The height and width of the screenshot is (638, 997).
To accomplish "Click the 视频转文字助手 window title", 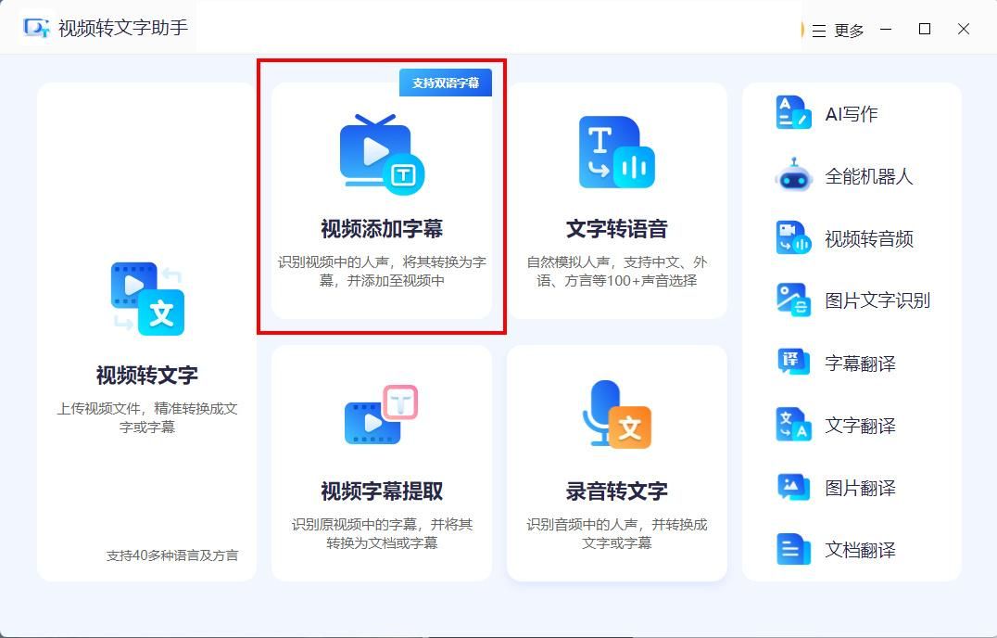I will [123, 28].
